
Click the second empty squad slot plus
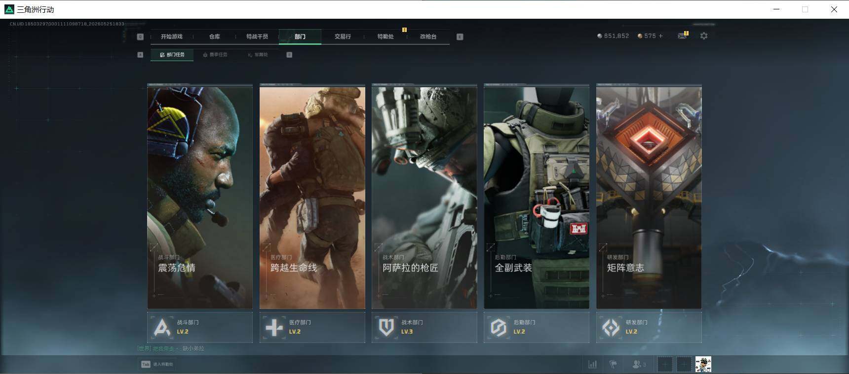click(684, 365)
